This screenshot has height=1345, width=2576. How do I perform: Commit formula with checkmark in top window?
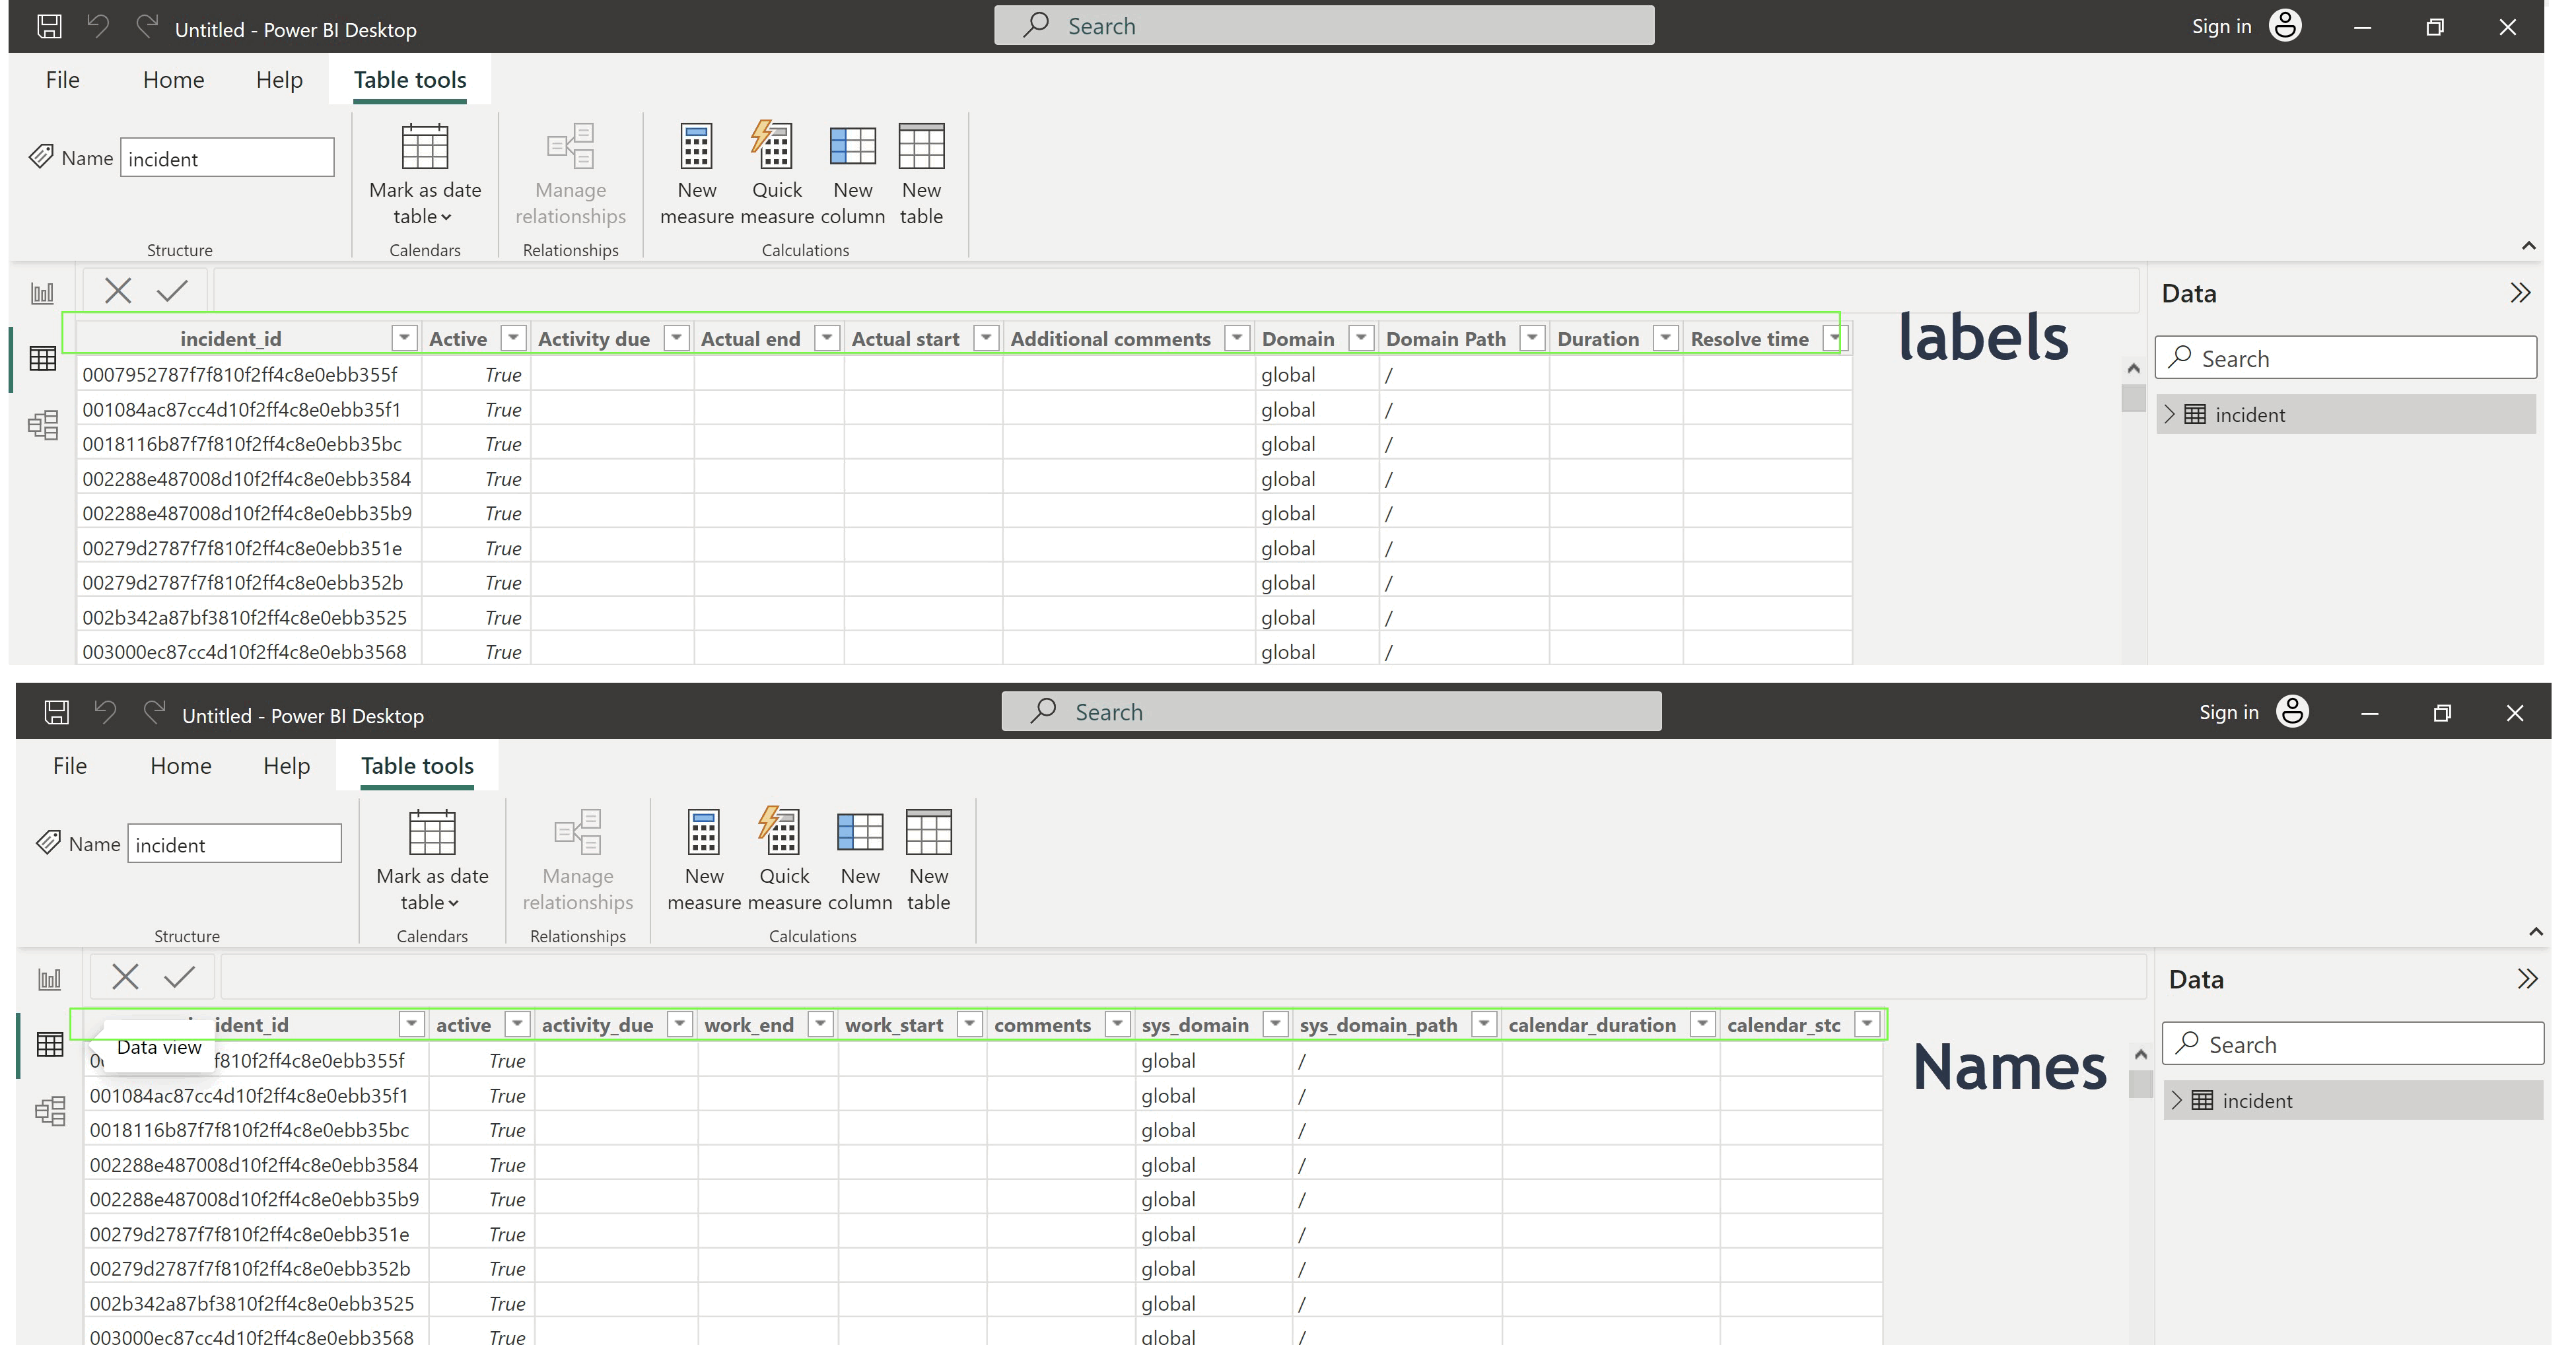[x=172, y=291]
